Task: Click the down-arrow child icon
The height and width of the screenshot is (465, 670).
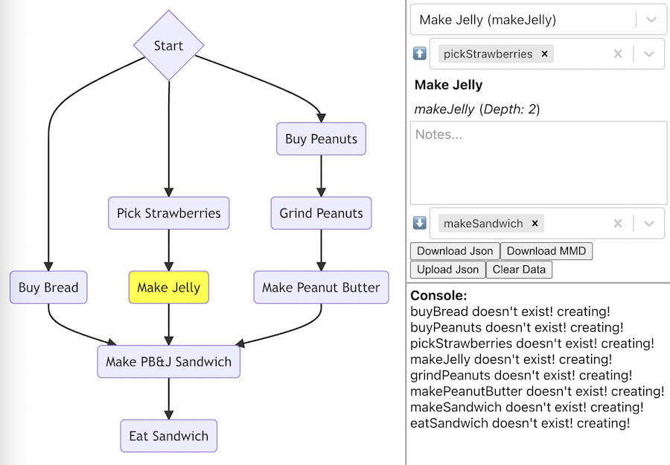Action: (420, 224)
